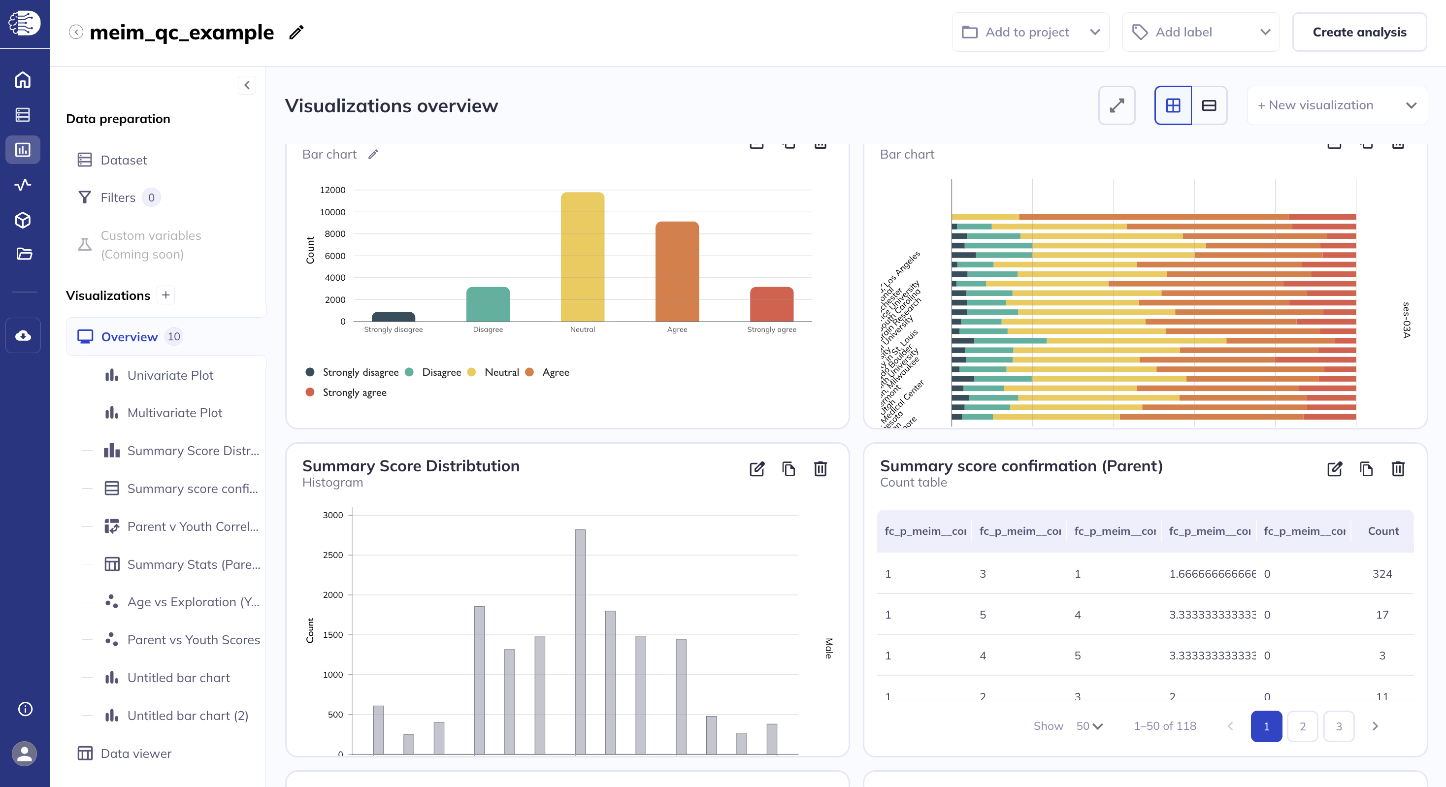Rename the first Bar chart via pencil icon
1446x787 pixels.
(373, 154)
